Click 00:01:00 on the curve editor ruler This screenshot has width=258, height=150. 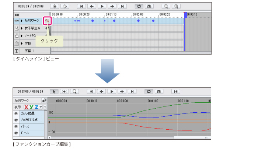tap(153, 101)
